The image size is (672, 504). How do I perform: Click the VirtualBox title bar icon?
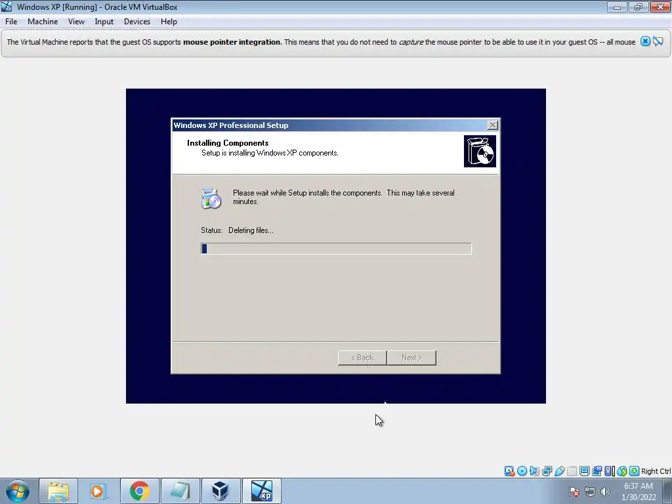tap(7, 7)
